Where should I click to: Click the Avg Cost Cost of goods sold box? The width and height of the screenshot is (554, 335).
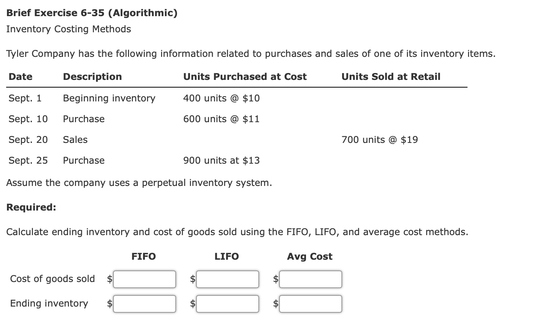pos(310,279)
